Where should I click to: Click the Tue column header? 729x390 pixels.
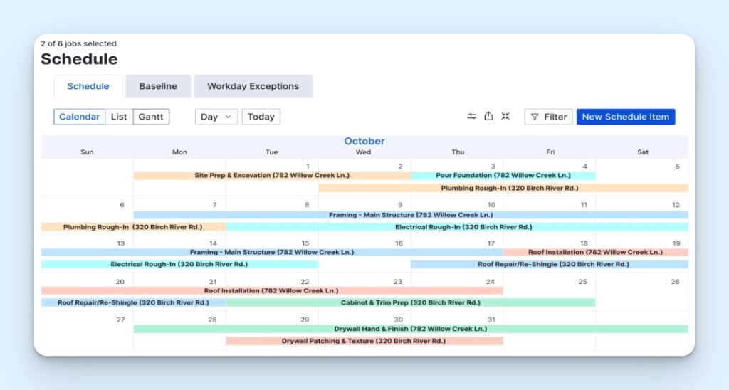[271, 152]
